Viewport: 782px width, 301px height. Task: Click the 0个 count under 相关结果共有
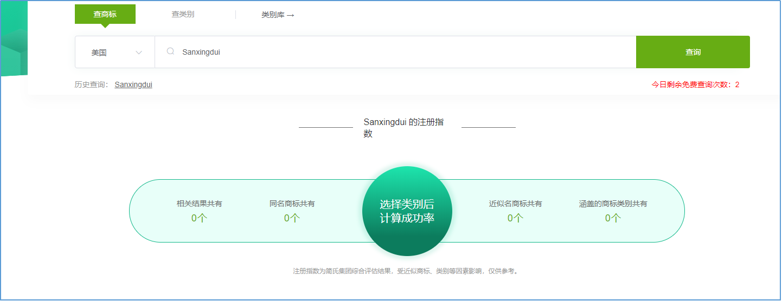pos(199,218)
